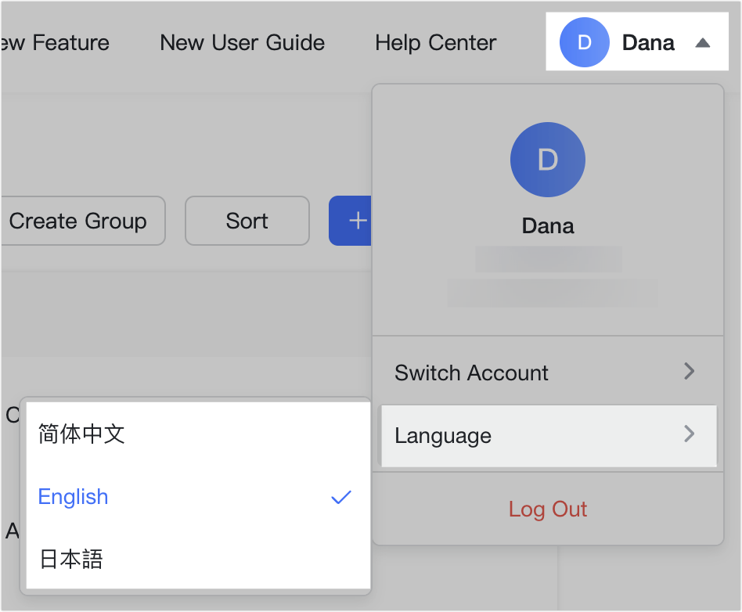This screenshot has width=742, height=612.
Task: Click the small Dana avatar in top bar
Action: pyautogui.click(x=584, y=42)
